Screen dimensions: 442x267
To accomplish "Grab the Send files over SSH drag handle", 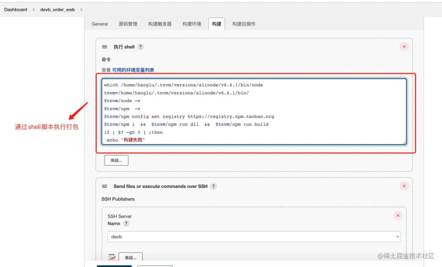I will [104, 186].
